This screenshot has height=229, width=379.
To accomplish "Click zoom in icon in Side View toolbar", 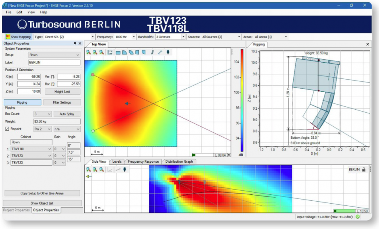I will (x=88, y=169).
